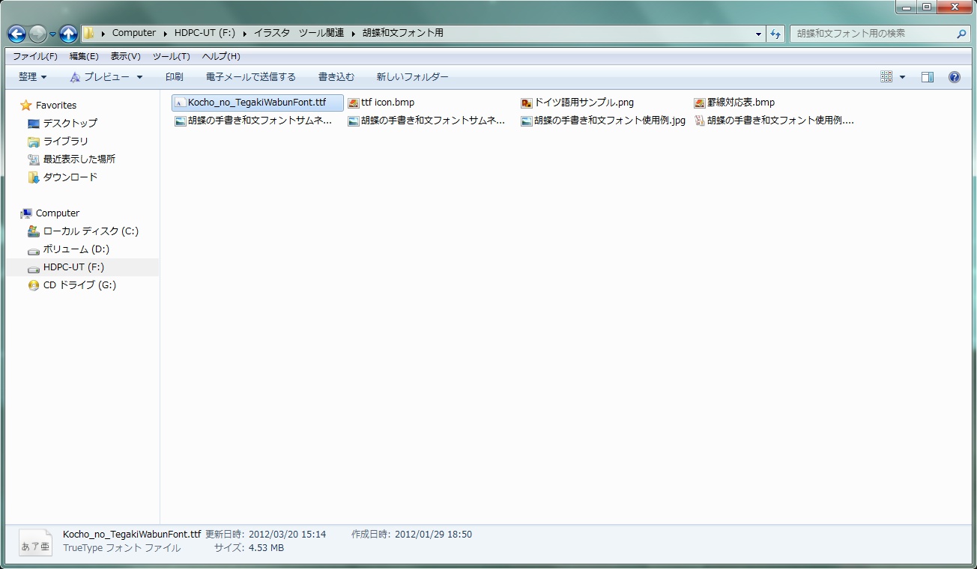This screenshot has height=569, width=977.
Task: Click the 最近表示した場所 icon in the sidebar
Action: pyautogui.click(x=34, y=159)
